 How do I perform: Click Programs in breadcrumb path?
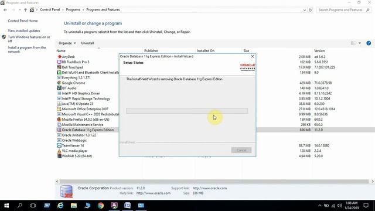(73, 10)
